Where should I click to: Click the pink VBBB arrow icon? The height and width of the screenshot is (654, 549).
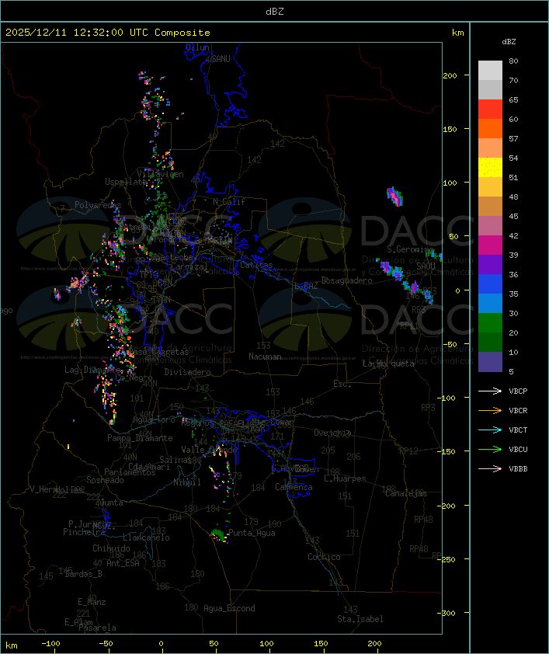[490, 469]
